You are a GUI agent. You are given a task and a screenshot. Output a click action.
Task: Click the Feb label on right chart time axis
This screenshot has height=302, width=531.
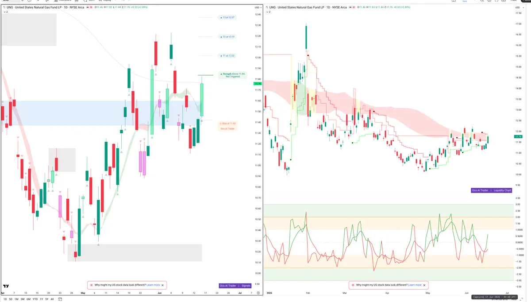(x=308, y=293)
